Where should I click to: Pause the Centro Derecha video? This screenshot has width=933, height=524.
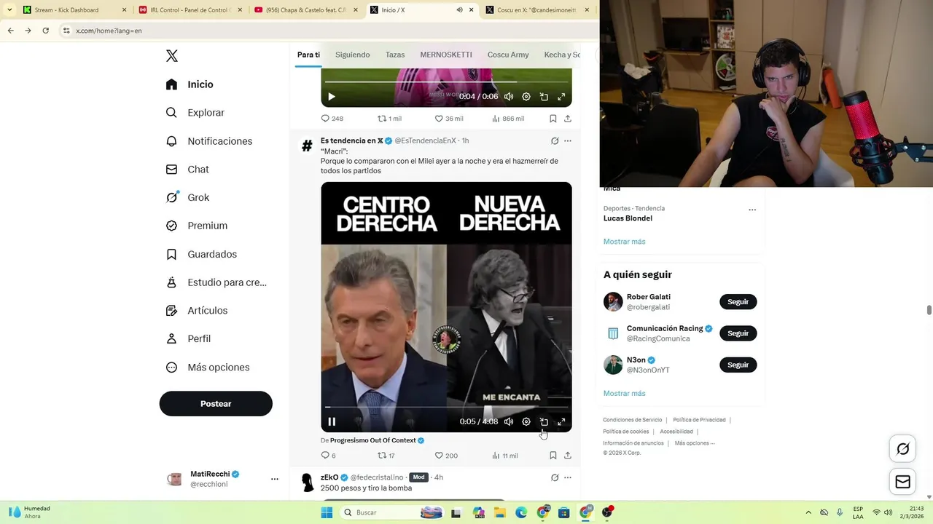tap(332, 421)
